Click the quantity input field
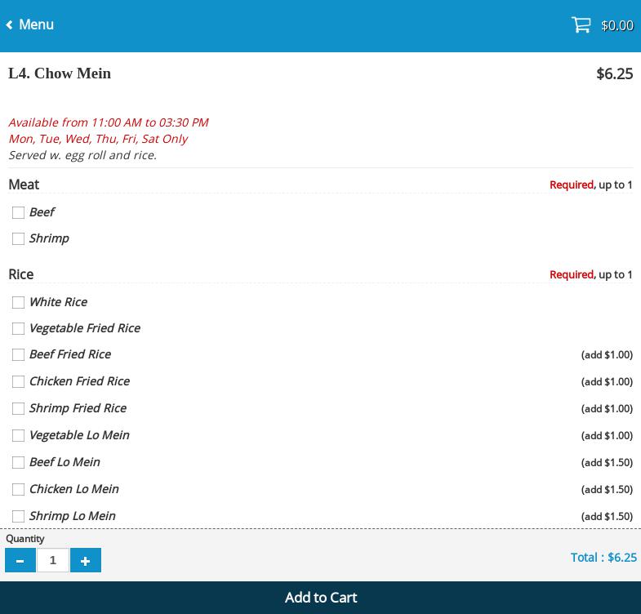 pos(53,560)
